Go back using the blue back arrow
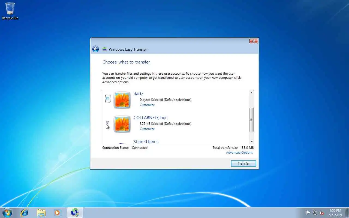Image resolution: width=349 pixels, height=218 pixels. tap(95, 49)
